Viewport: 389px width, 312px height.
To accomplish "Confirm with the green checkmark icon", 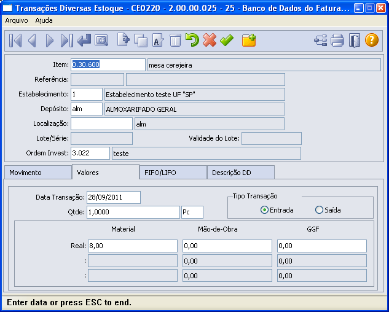I will click(x=227, y=40).
